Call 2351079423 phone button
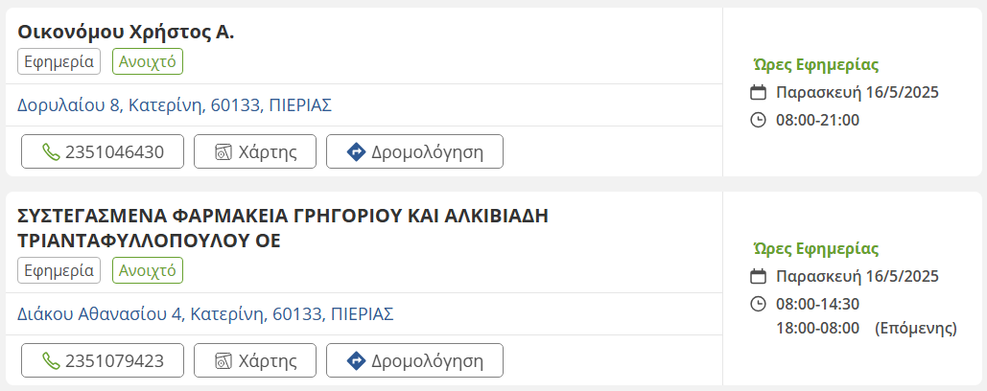Image resolution: width=987 pixels, height=391 pixels. coord(103,360)
